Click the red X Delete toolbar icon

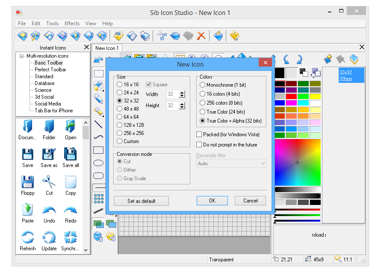(x=201, y=36)
